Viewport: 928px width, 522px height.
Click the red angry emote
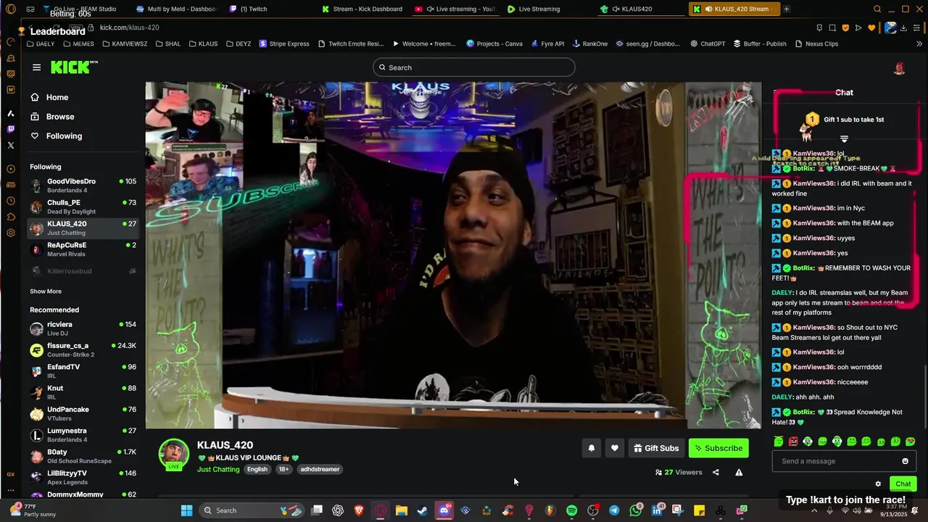click(x=793, y=442)
